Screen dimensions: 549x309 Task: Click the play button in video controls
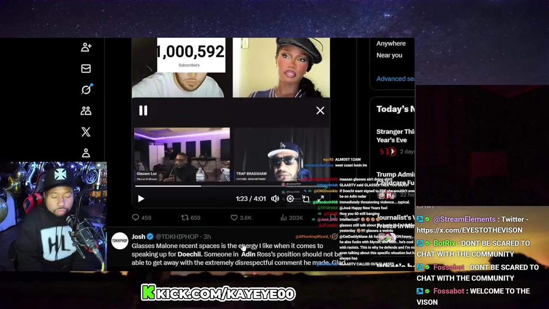click(x=141, y=199)
